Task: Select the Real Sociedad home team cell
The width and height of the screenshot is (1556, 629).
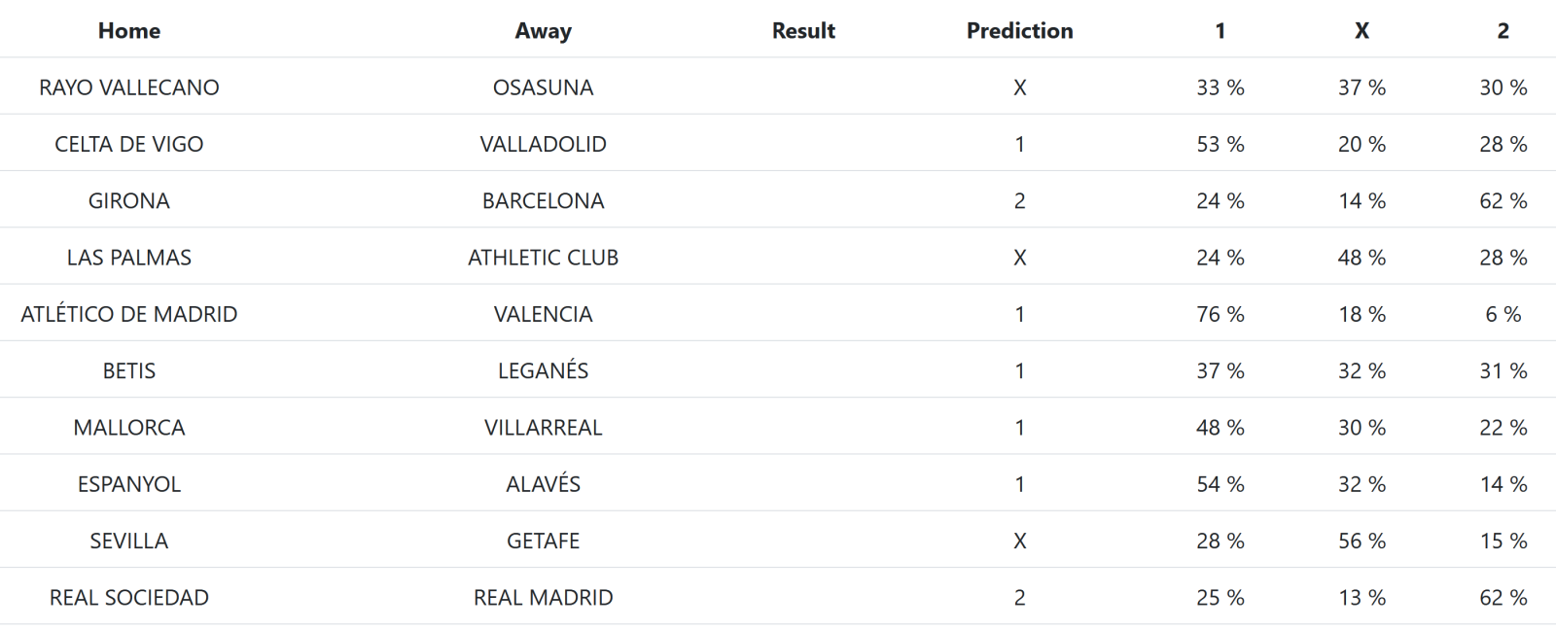Action: [x=129, y=598]
